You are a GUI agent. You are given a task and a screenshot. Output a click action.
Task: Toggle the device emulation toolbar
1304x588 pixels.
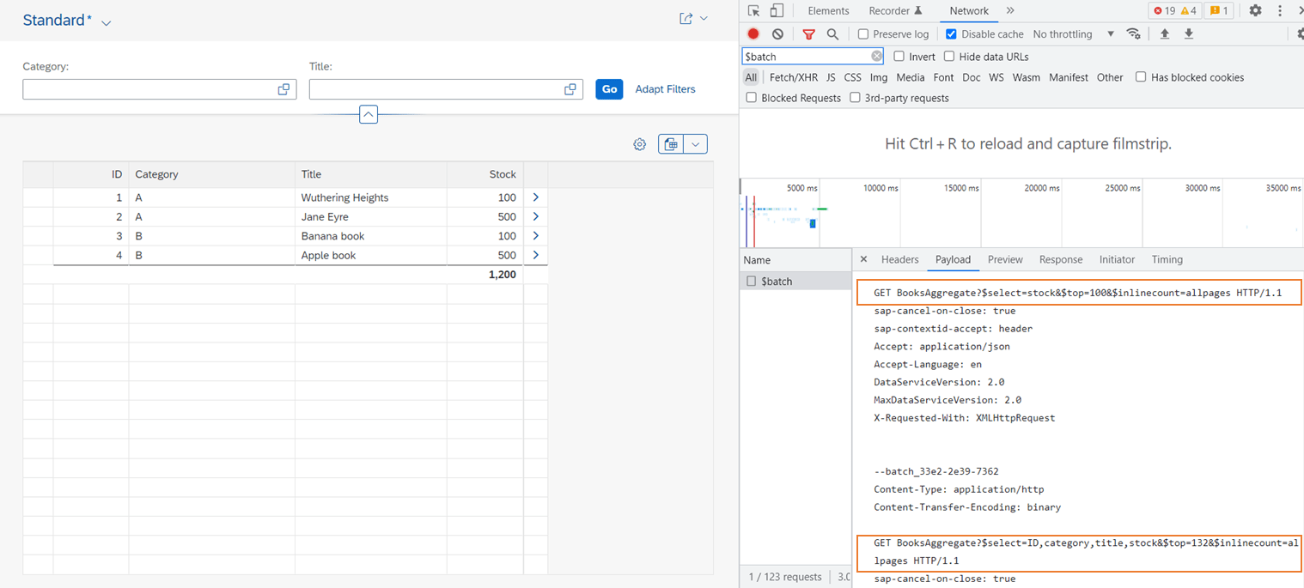[777, 9]
